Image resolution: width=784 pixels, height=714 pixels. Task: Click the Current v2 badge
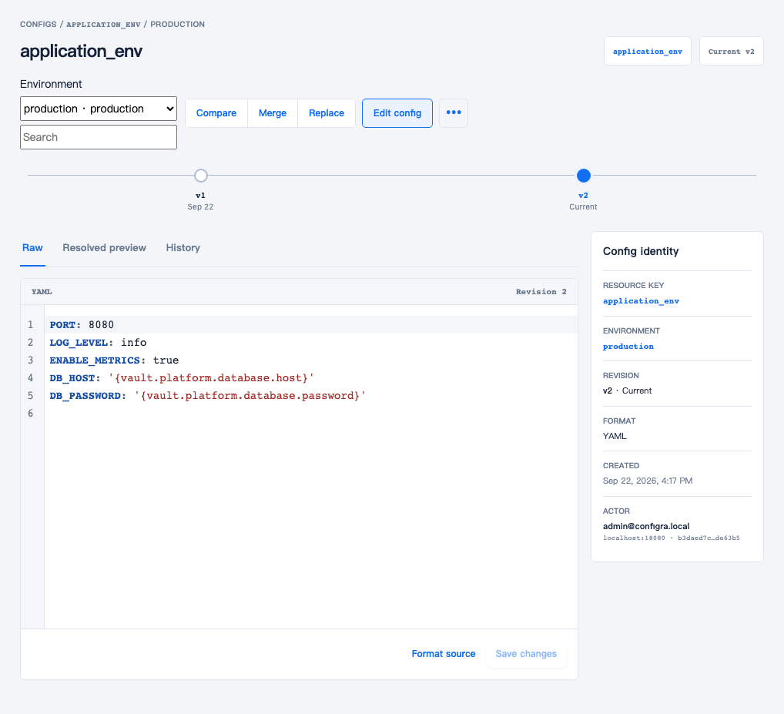click(x=731, y=51)
